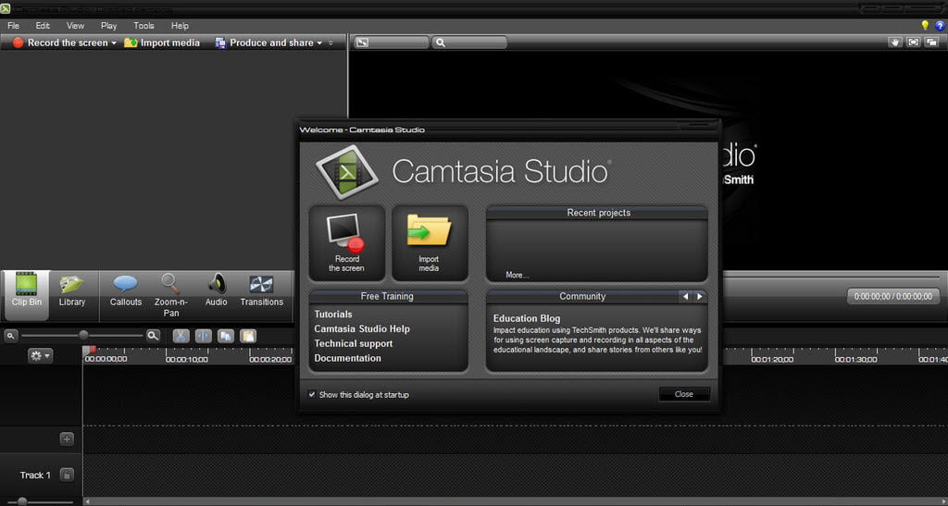This screenshot has height=506, width=948.
Task: Open the Transitions tool
Action: click(261, 291)
